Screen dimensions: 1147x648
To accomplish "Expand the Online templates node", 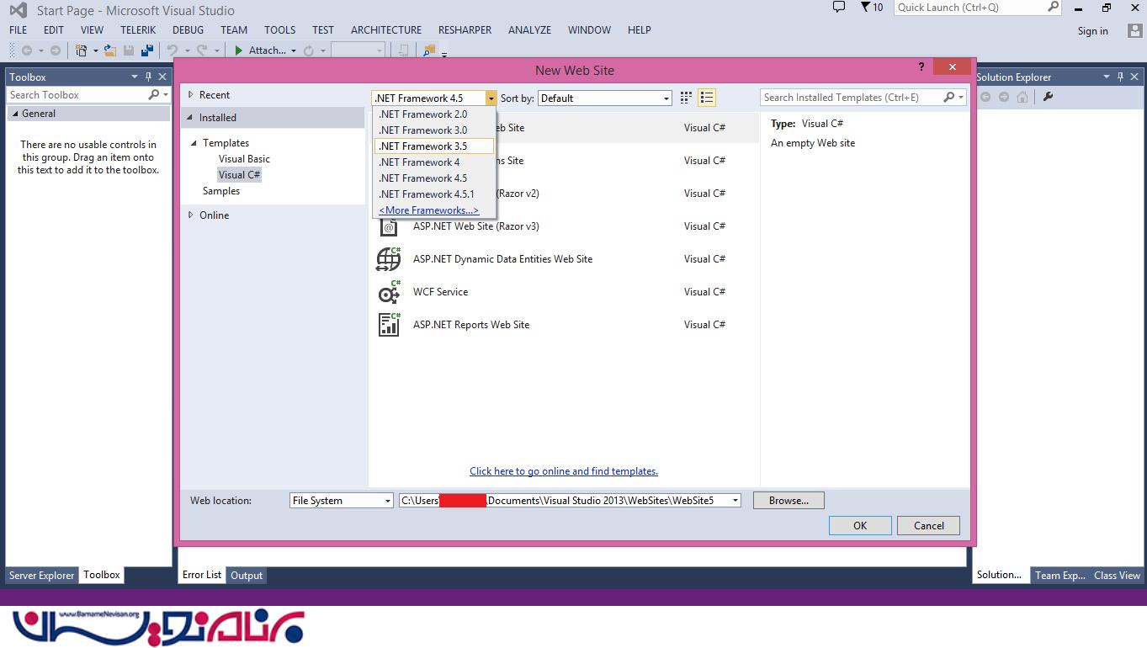I will [191, 215].
